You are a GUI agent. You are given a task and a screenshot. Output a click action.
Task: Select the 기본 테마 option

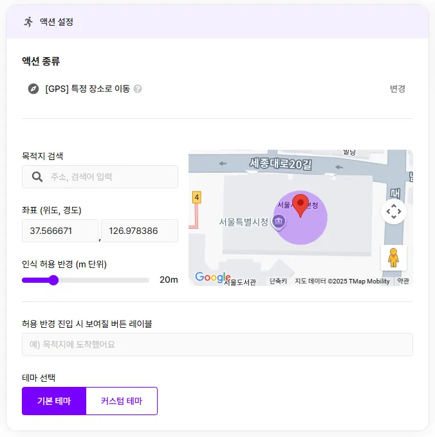[54, 401]
